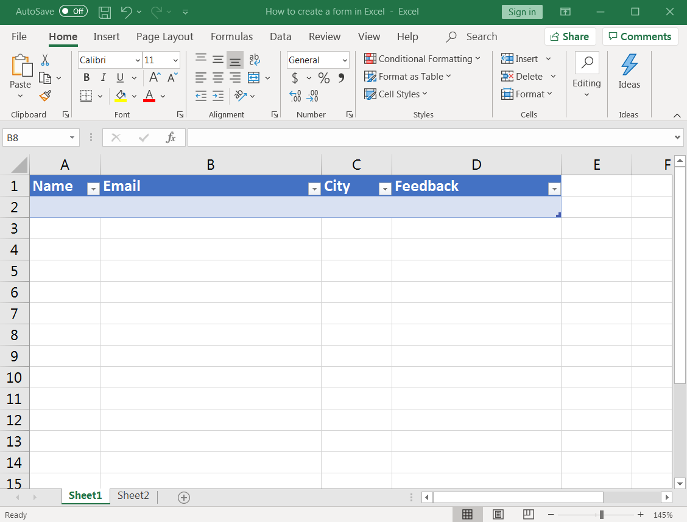Apply Italic formatting

click(103, 77)
